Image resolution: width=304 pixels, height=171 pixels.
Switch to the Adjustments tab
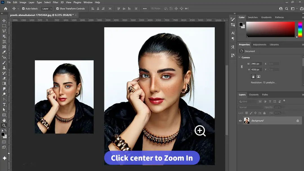tap(260, 44)
